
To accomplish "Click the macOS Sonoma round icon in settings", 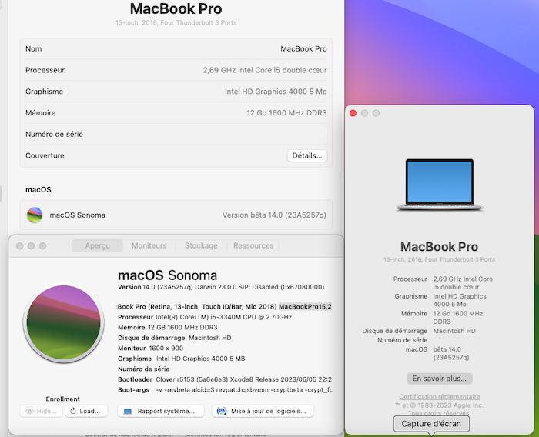I will [35, 215].
